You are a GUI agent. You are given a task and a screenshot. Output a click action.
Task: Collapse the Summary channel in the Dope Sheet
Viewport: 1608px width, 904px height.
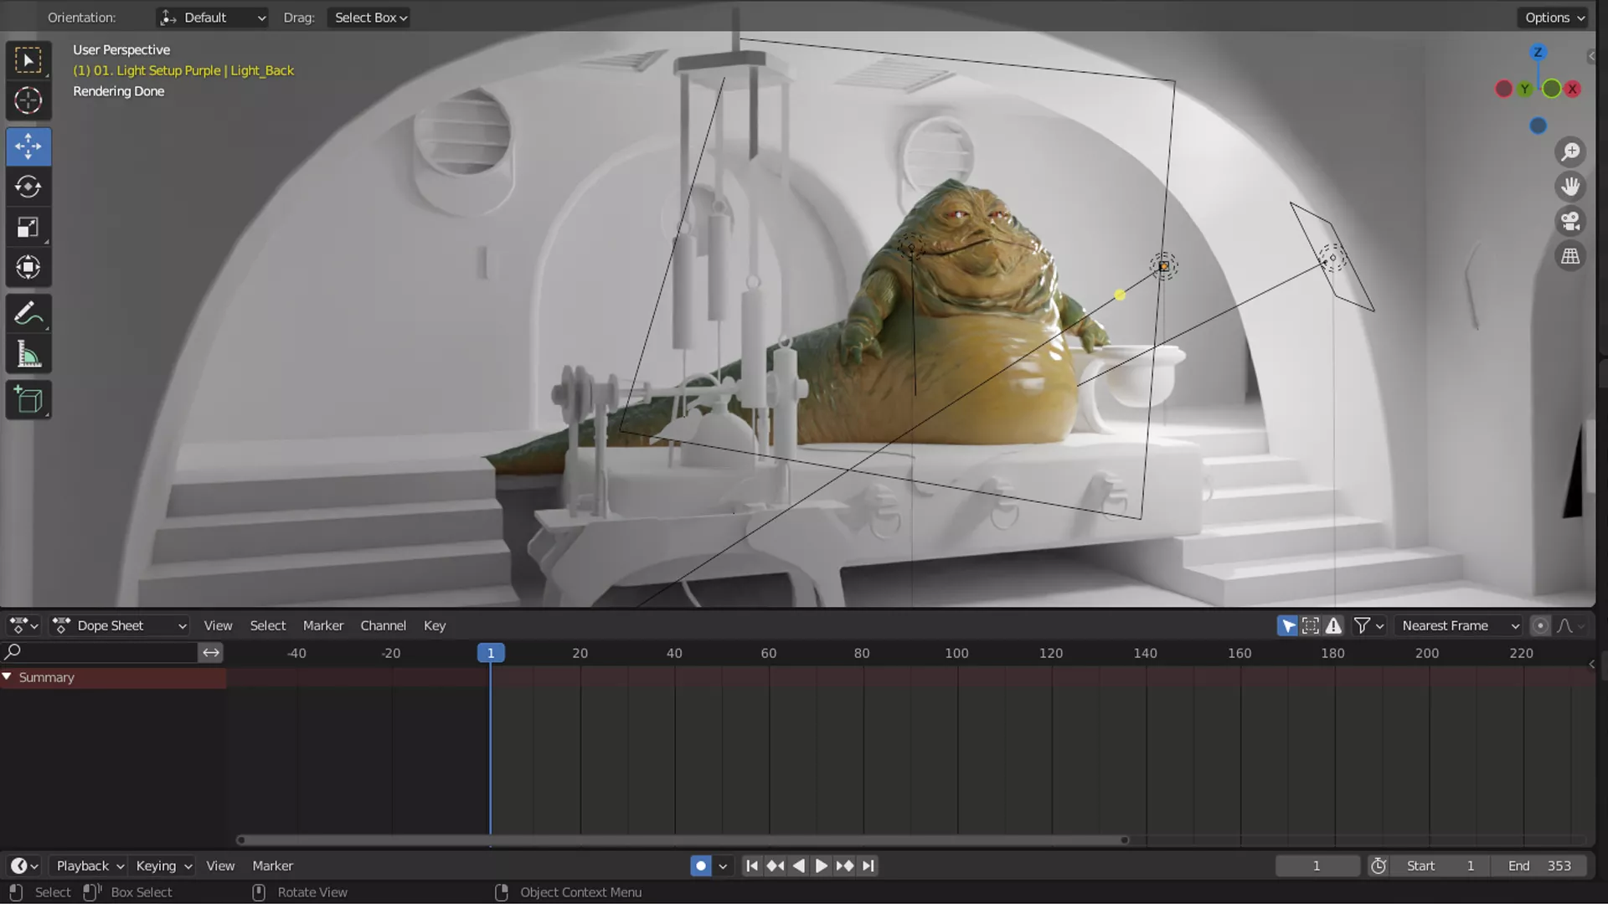coord(8,677)
